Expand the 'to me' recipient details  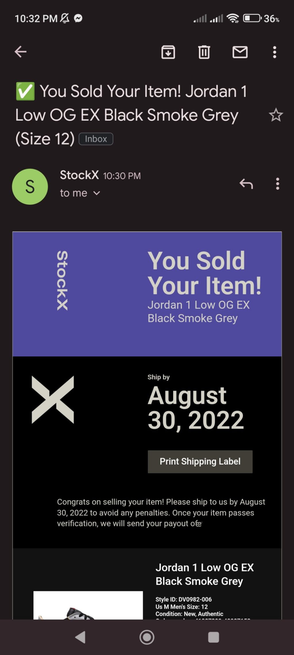97,193
